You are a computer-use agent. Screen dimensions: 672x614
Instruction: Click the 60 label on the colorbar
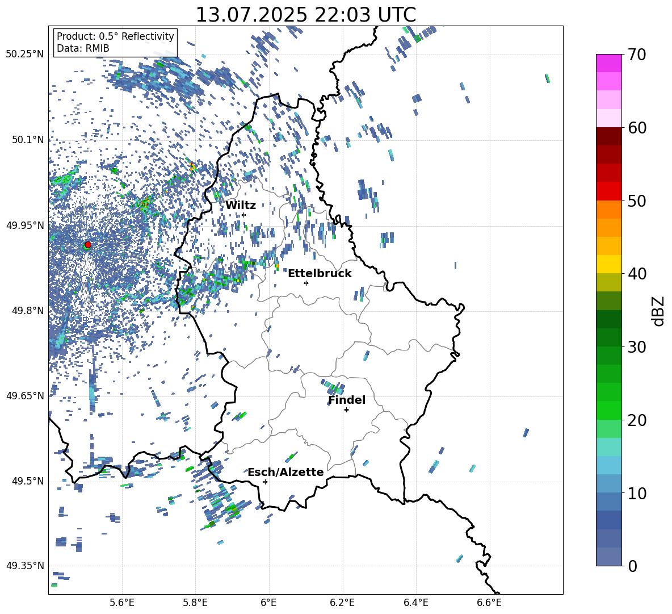tap(637, 127)
